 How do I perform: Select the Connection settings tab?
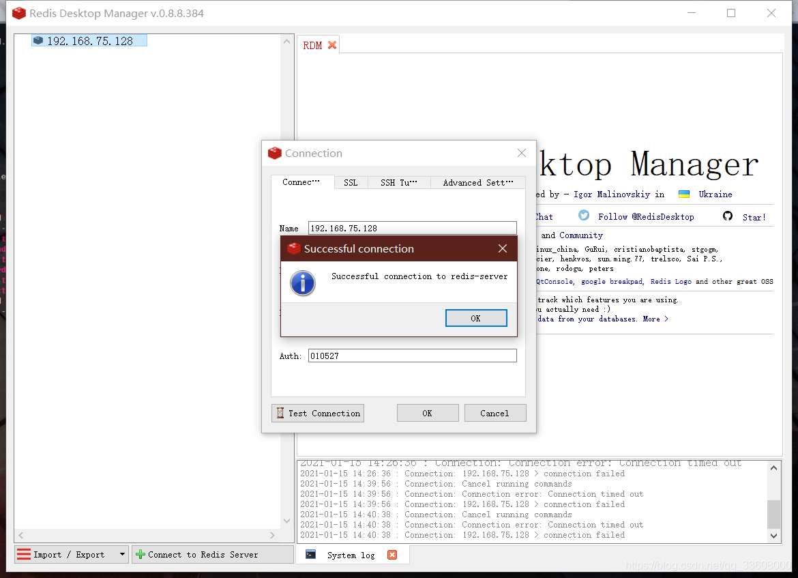(x=301, y=182)
